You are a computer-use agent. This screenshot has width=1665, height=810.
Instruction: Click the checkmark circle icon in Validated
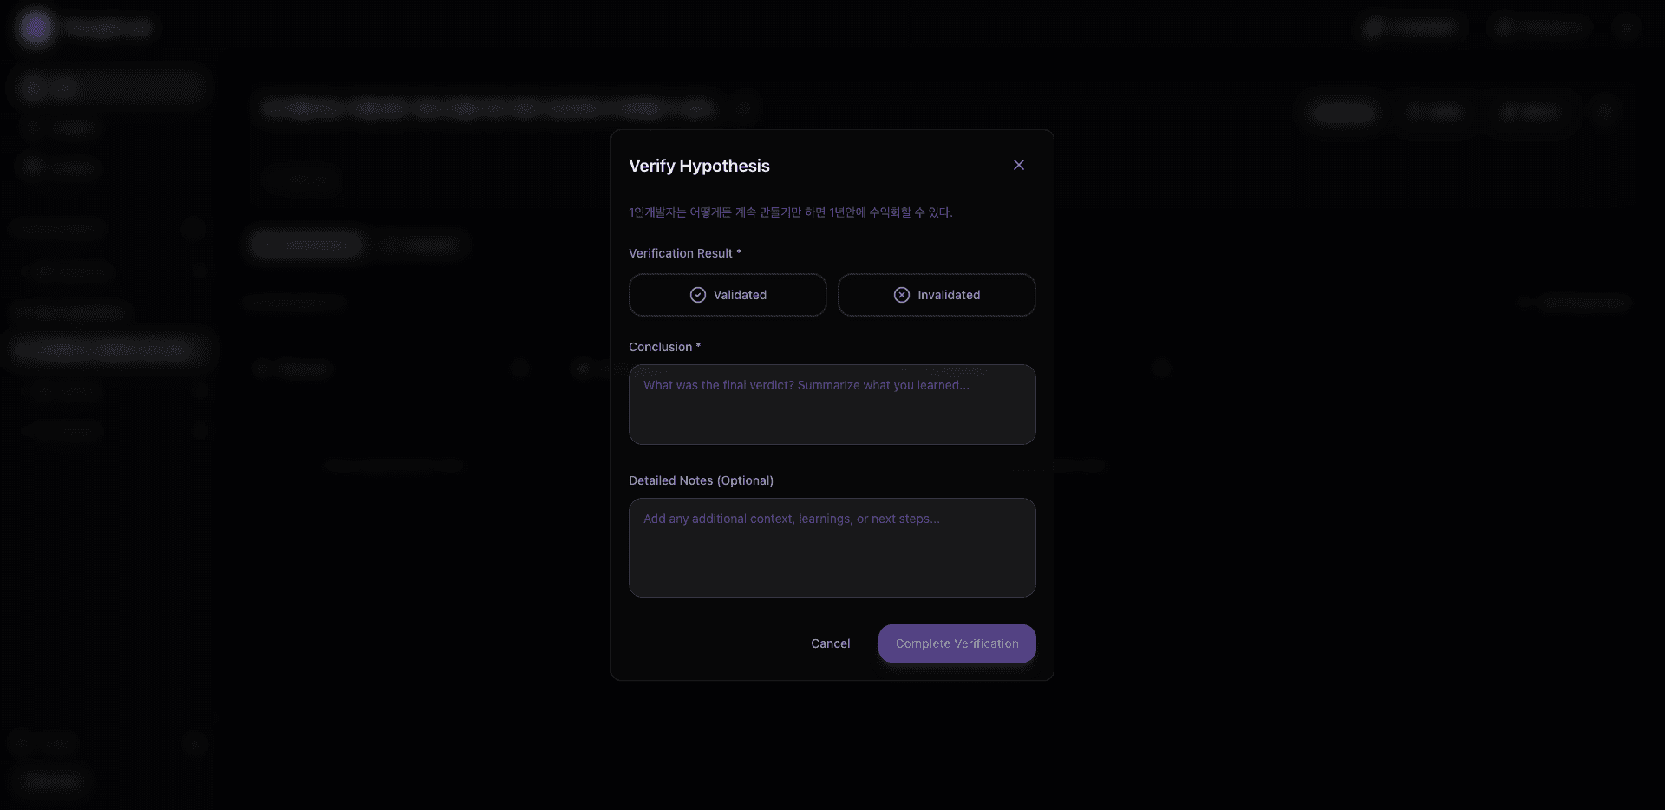[698, 295]
